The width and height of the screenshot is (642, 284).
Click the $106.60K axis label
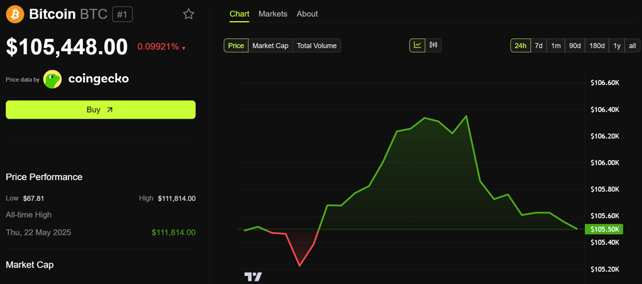(604, 83)
